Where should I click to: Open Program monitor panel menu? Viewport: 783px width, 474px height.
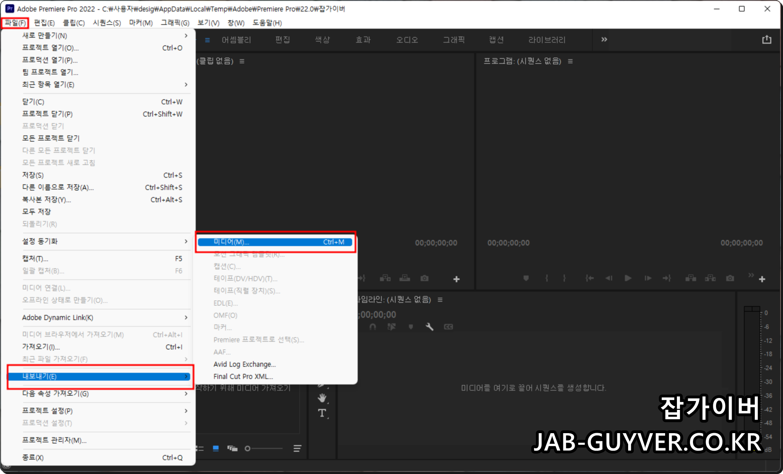click(570, 61)
